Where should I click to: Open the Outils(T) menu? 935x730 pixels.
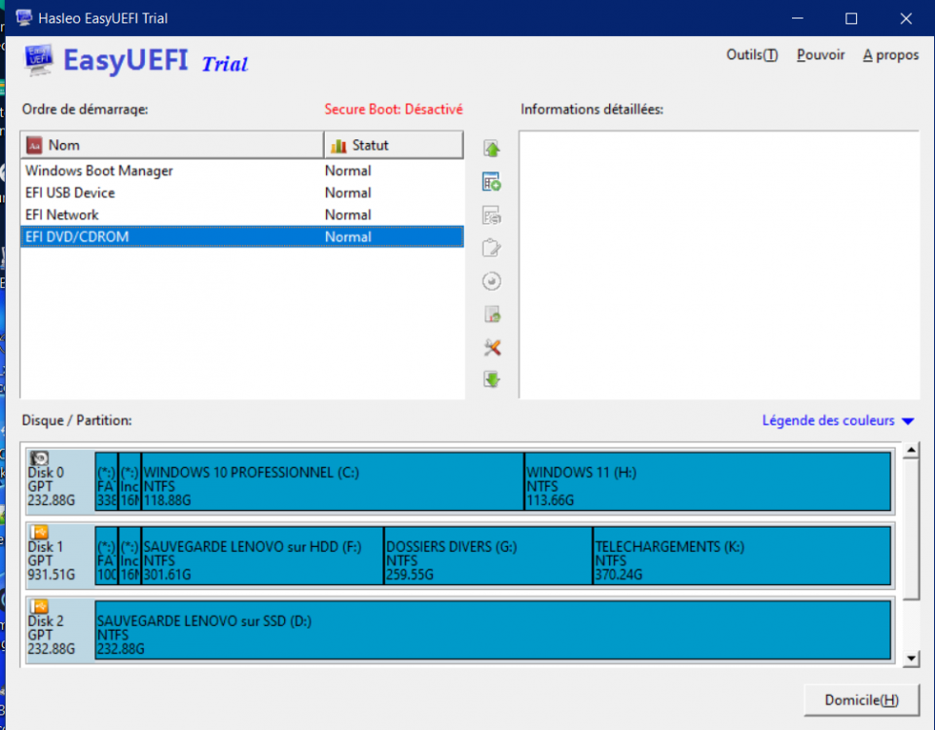click(x=751, y=55)
